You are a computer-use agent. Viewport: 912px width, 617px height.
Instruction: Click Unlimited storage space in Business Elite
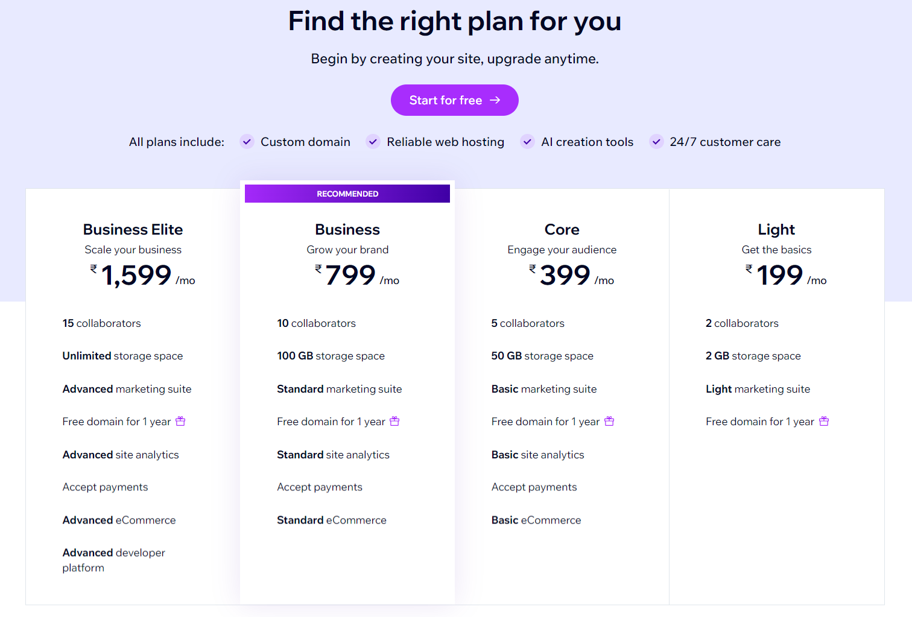122,356
